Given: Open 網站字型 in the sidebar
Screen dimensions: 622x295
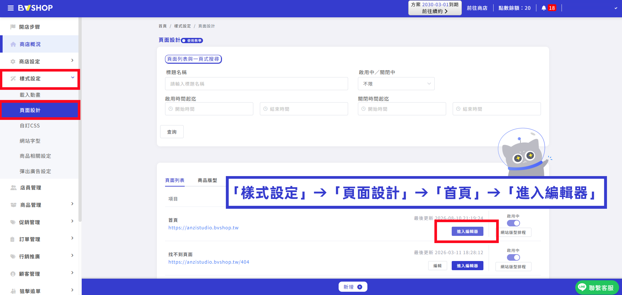Looking at the screenshot, I should [x=30, y=141].
